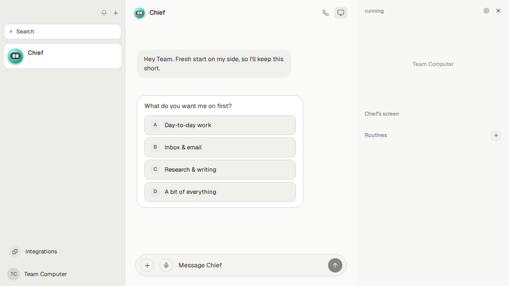This screenshot has width=509, height=286.
Task: Open the Chief conversation in sidebar
Action: (62, 56)
